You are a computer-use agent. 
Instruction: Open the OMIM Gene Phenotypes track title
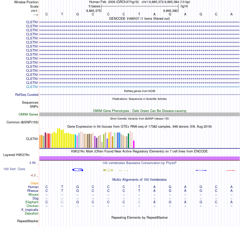139,111
